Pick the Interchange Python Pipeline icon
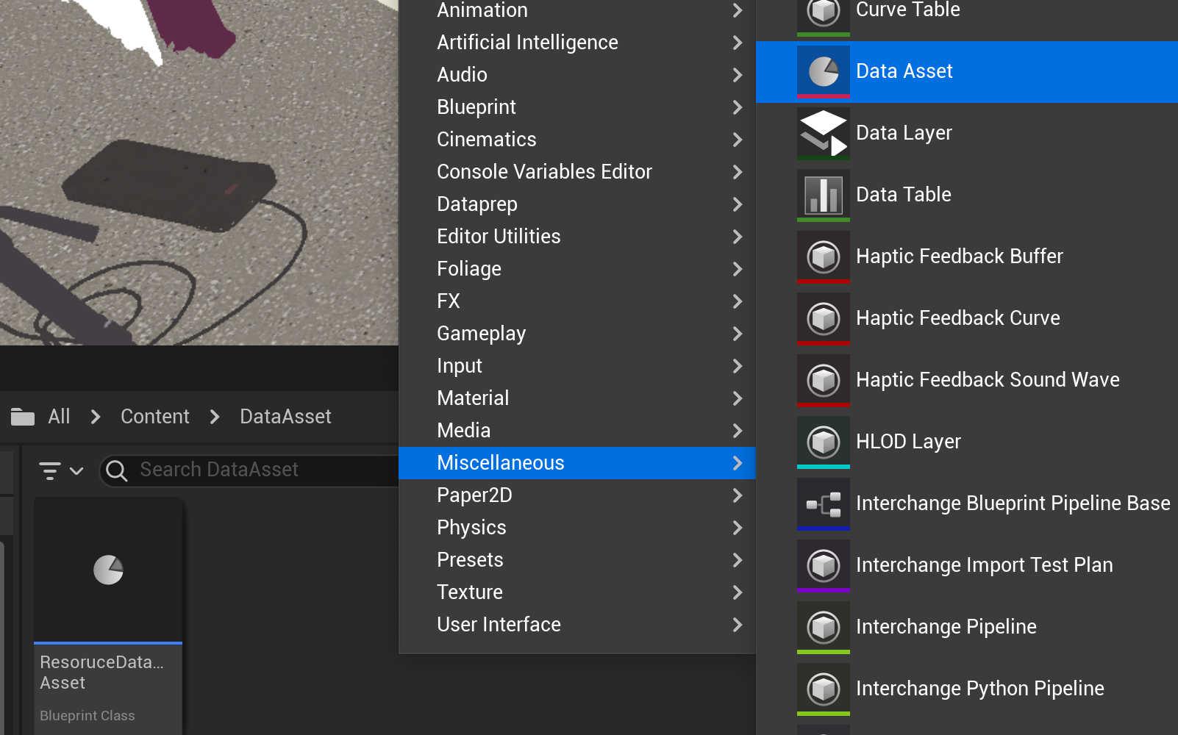The image size is (1178, 735). pyautogui.click(x=823, y=689)
